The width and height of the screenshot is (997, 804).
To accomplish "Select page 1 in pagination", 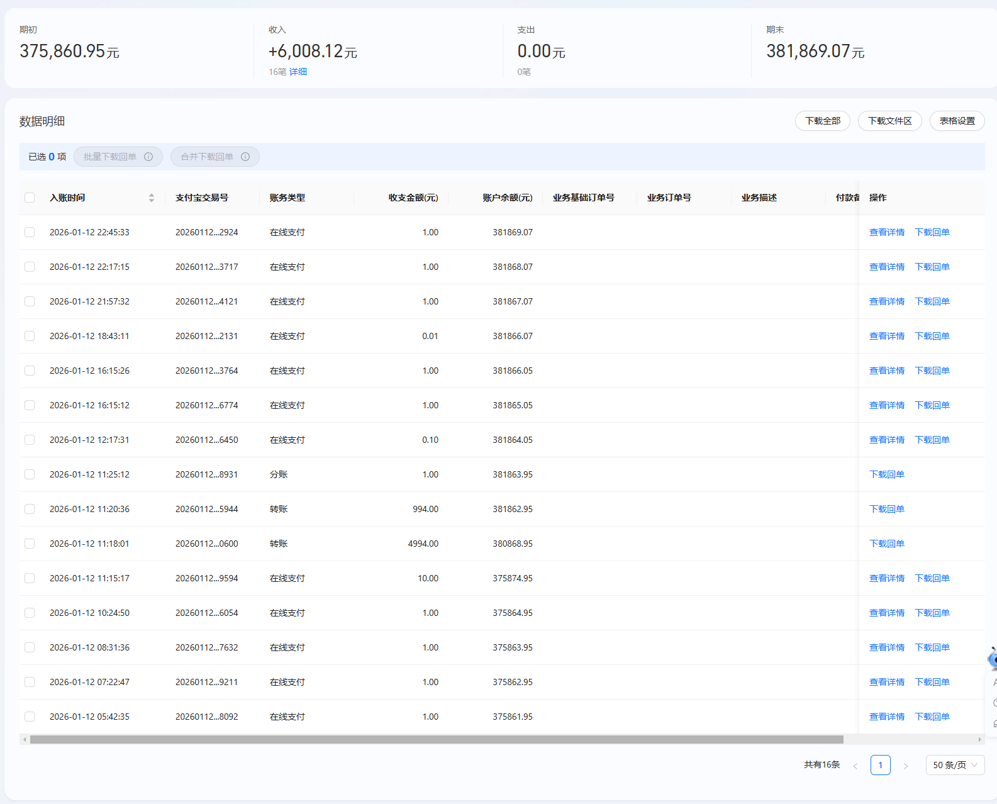I will pyautogui.click(x=880, y=765).
